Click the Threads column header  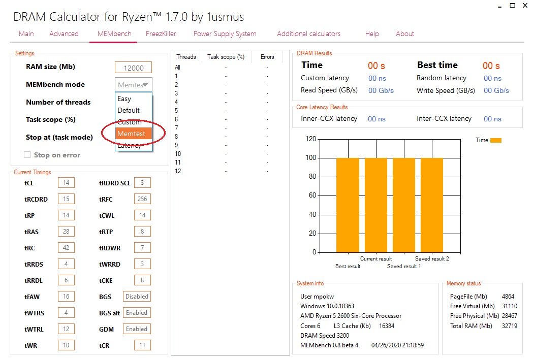point(186,57)
